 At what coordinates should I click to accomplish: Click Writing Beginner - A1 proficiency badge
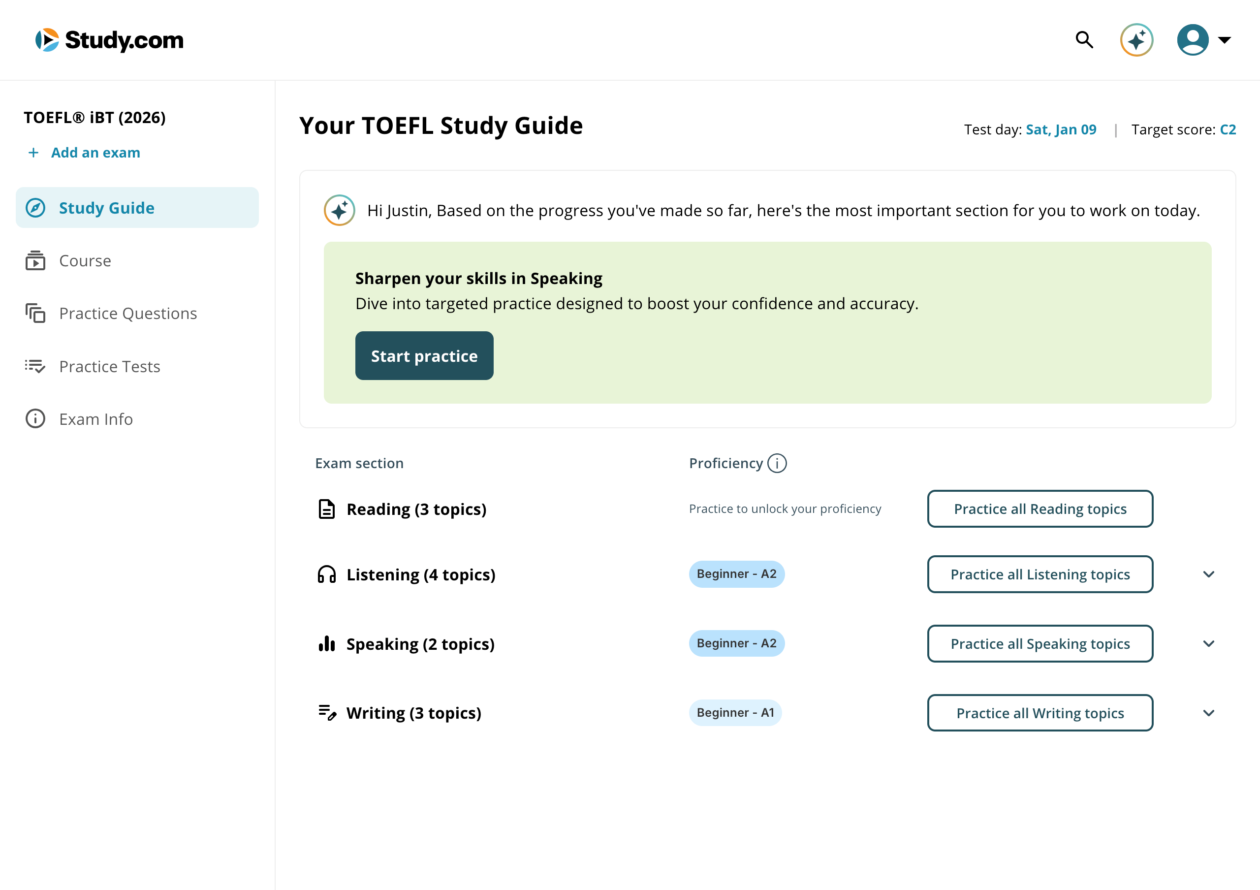tap(735, 713)
